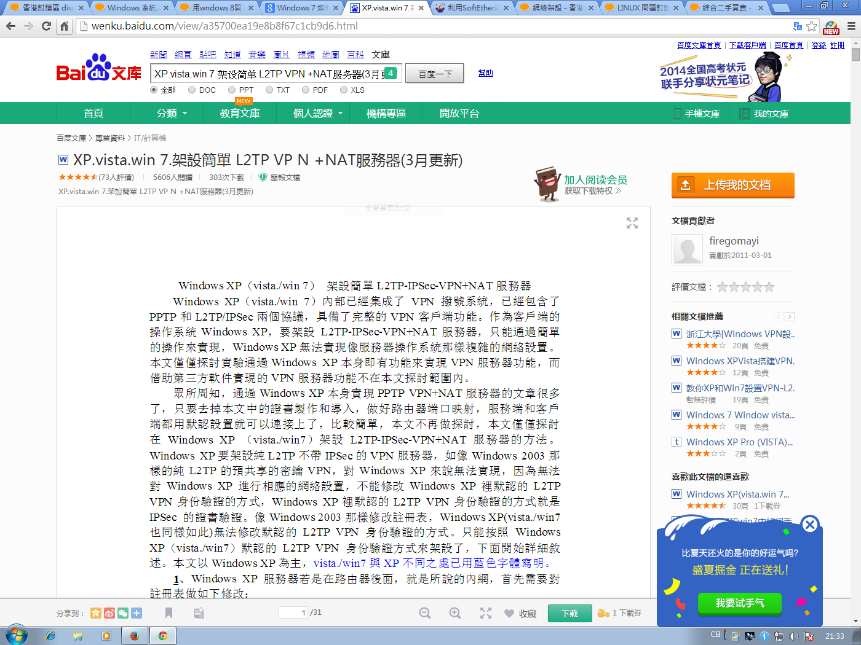
Task: Open the browser home page icon
Action: click(64, 26)
